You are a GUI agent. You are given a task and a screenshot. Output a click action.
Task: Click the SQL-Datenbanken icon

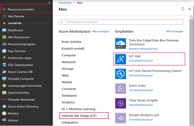[4, 65]
